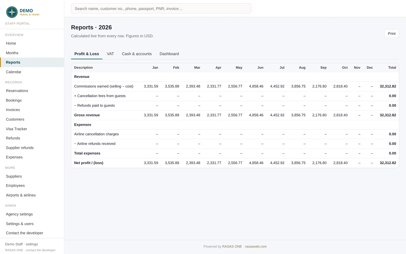Click the Airline cancellation charges row label
The image size is (406, 254).
pos(96,134)
